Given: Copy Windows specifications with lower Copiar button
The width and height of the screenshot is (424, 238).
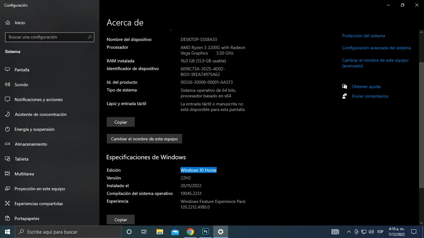Looking at the screenshot, I should (121, 219).
